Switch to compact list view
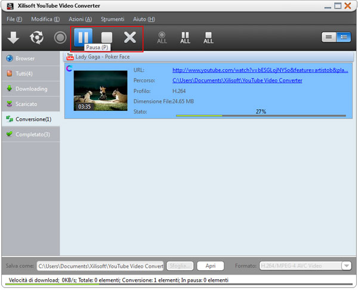 [329, 37]
